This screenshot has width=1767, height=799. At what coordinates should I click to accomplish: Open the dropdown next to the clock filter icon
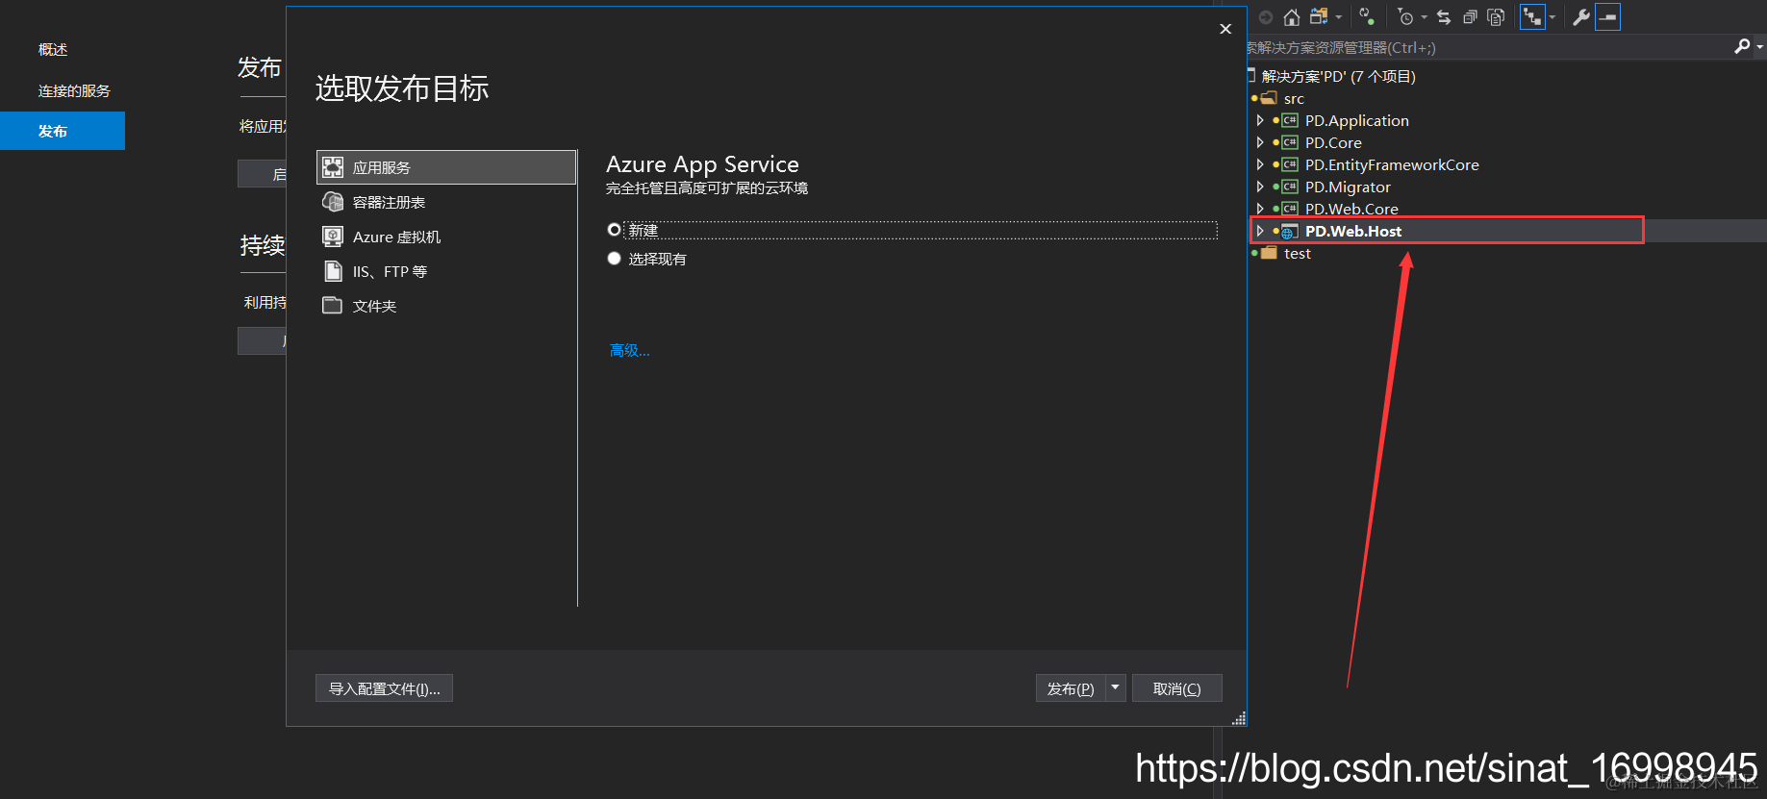pos(1425,17)
